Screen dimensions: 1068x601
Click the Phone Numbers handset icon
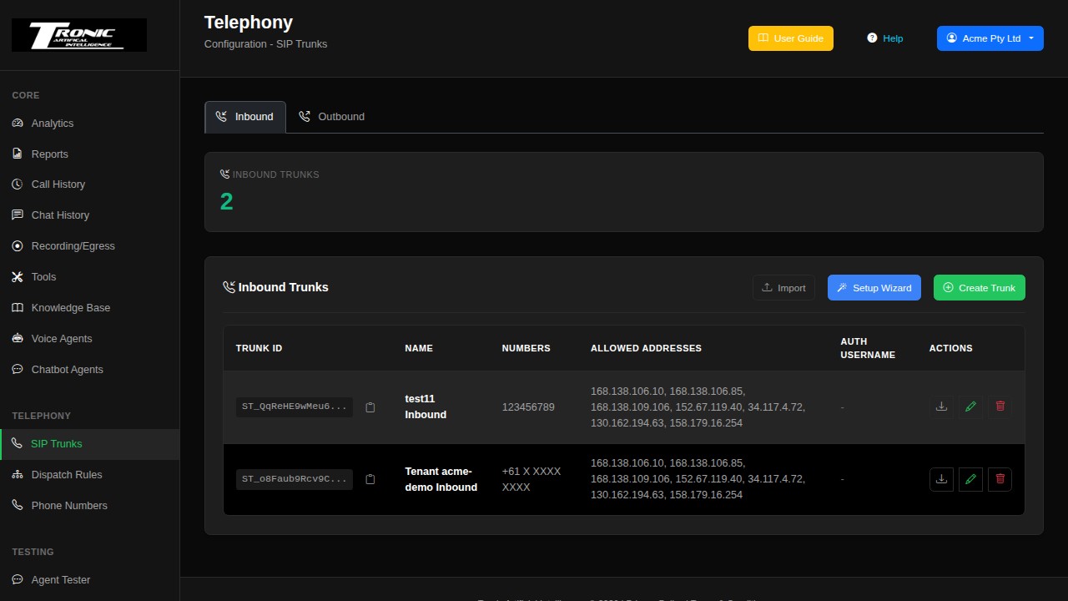point(18,506)
